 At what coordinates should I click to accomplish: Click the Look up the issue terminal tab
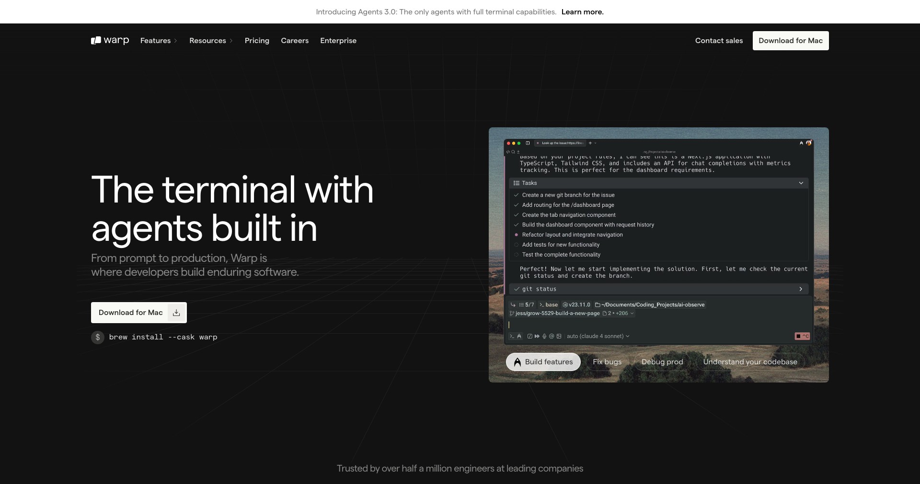click(561, 143)
